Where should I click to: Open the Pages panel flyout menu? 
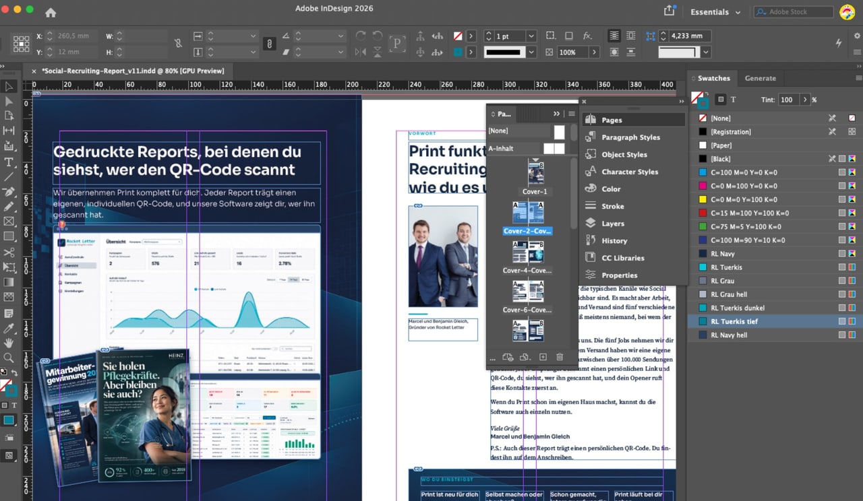coord(572,114)
